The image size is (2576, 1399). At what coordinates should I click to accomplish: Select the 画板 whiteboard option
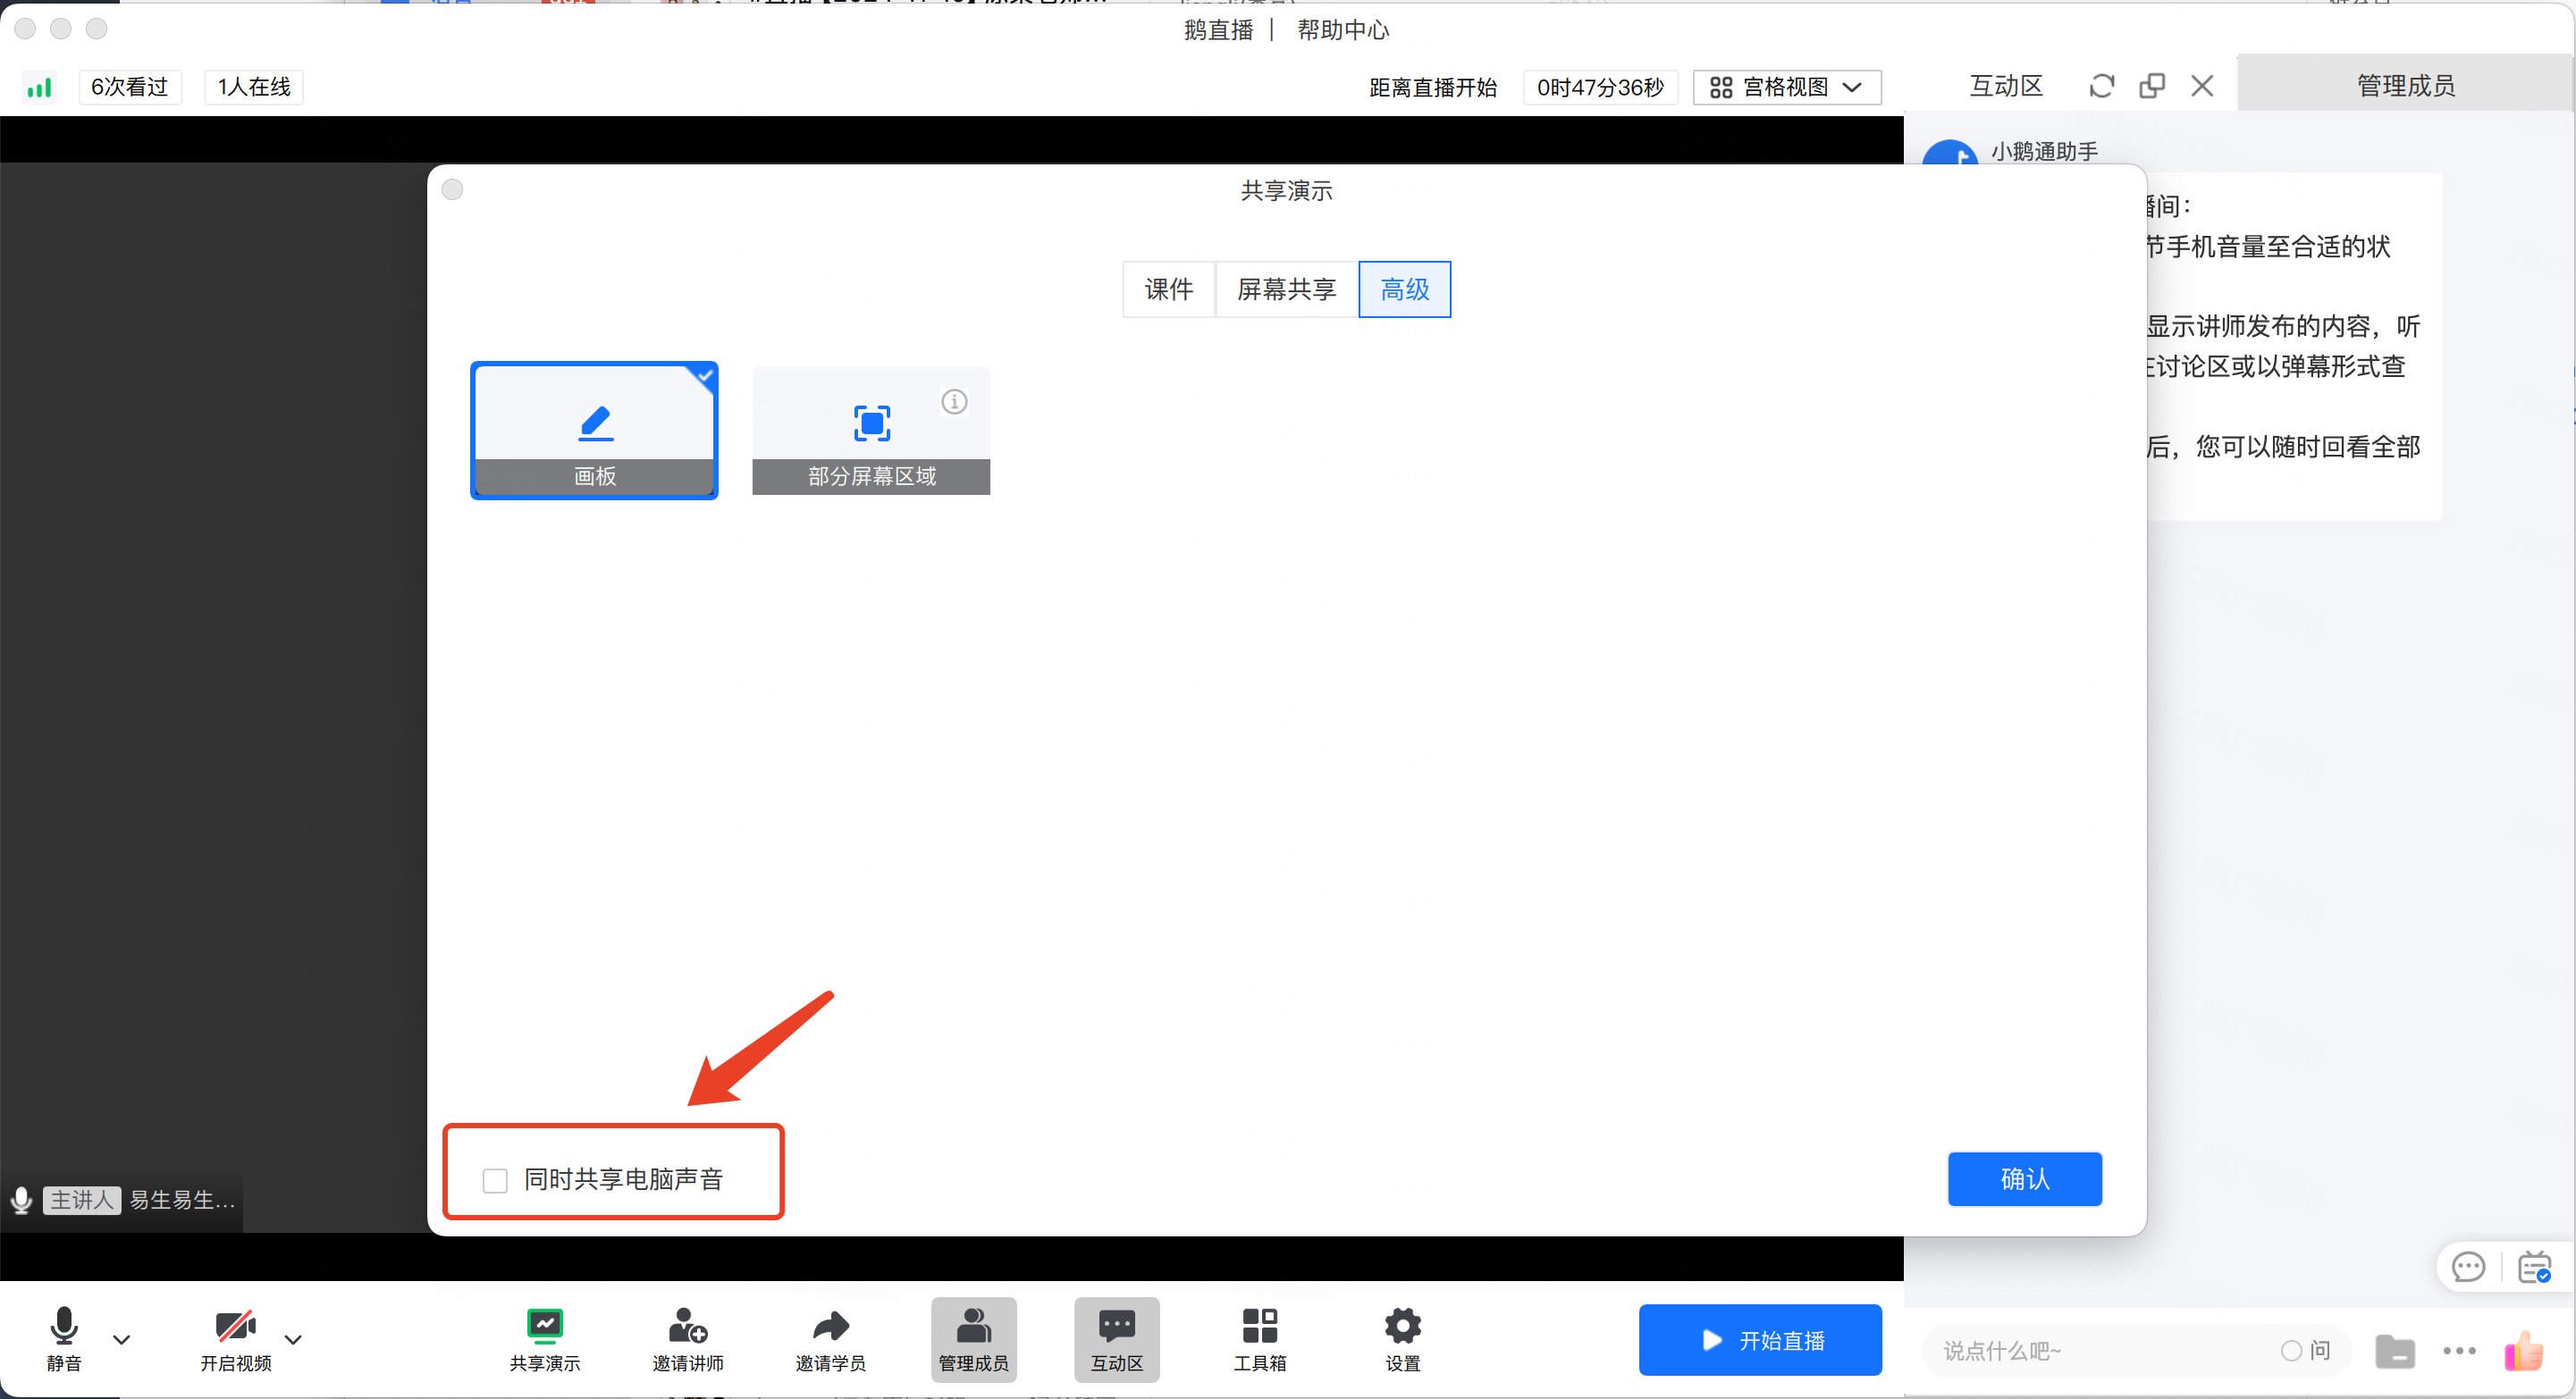point(594,431)
